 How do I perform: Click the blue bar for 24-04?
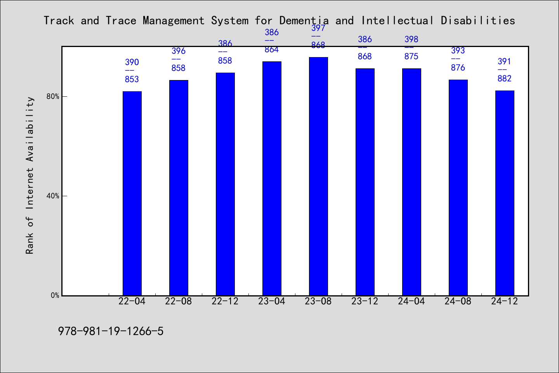411,182
